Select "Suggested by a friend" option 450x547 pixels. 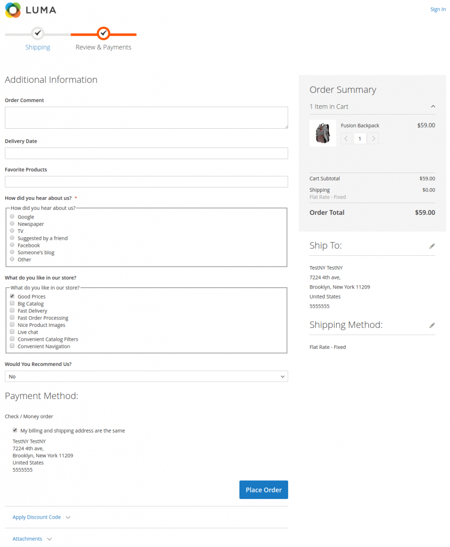click(x=12, y=238)
